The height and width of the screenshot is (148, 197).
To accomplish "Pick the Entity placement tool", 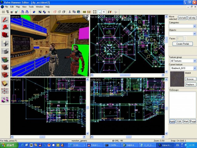I will point(5,43).
